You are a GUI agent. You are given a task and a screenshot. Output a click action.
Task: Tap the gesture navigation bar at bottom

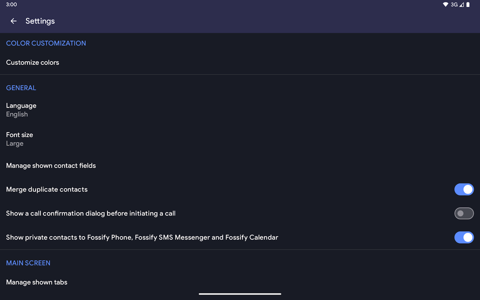tap(240, 294)
